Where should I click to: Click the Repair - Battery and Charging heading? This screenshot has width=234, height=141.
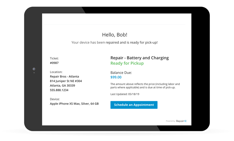(x=139, y=58)
